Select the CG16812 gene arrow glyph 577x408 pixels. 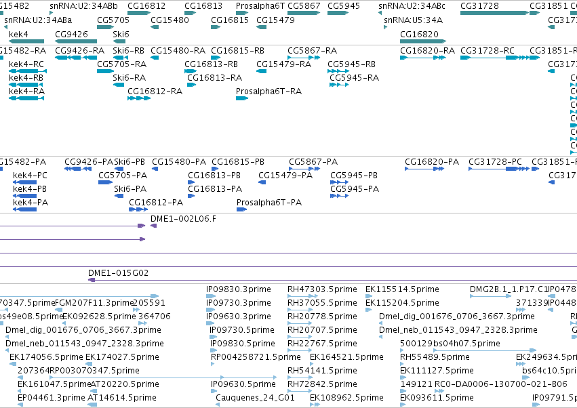[139, 13]
